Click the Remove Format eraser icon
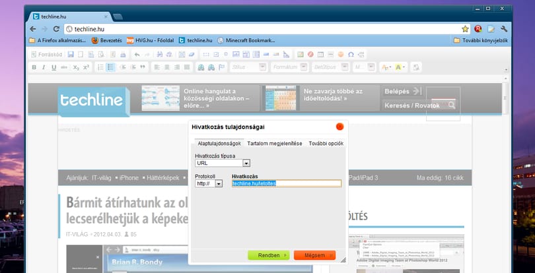Image resolution: width=535 pixels, height=273 pixels. (x=192, y=55)
